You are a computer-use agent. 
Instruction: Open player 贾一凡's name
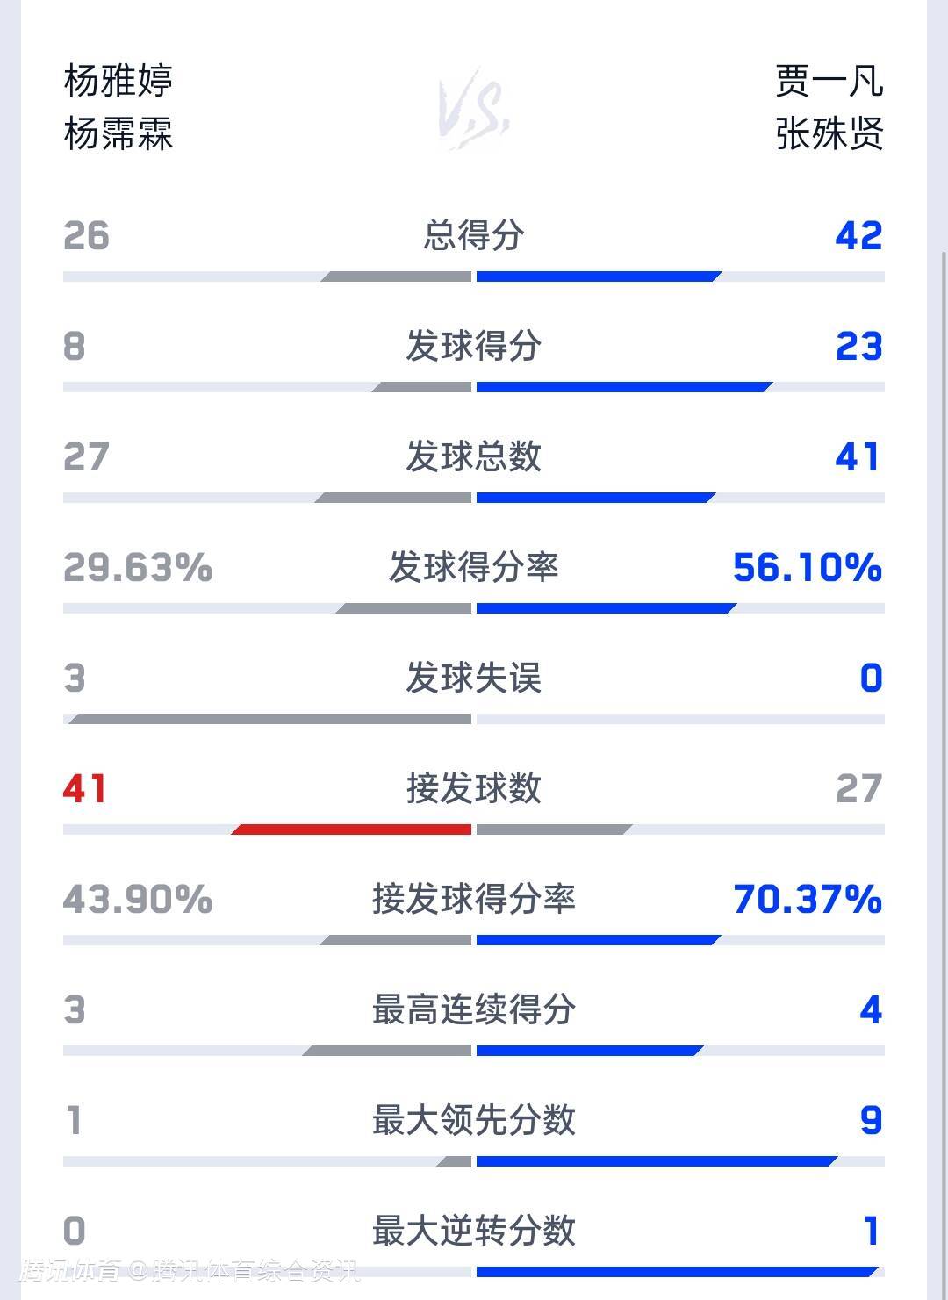click(829, 81)
